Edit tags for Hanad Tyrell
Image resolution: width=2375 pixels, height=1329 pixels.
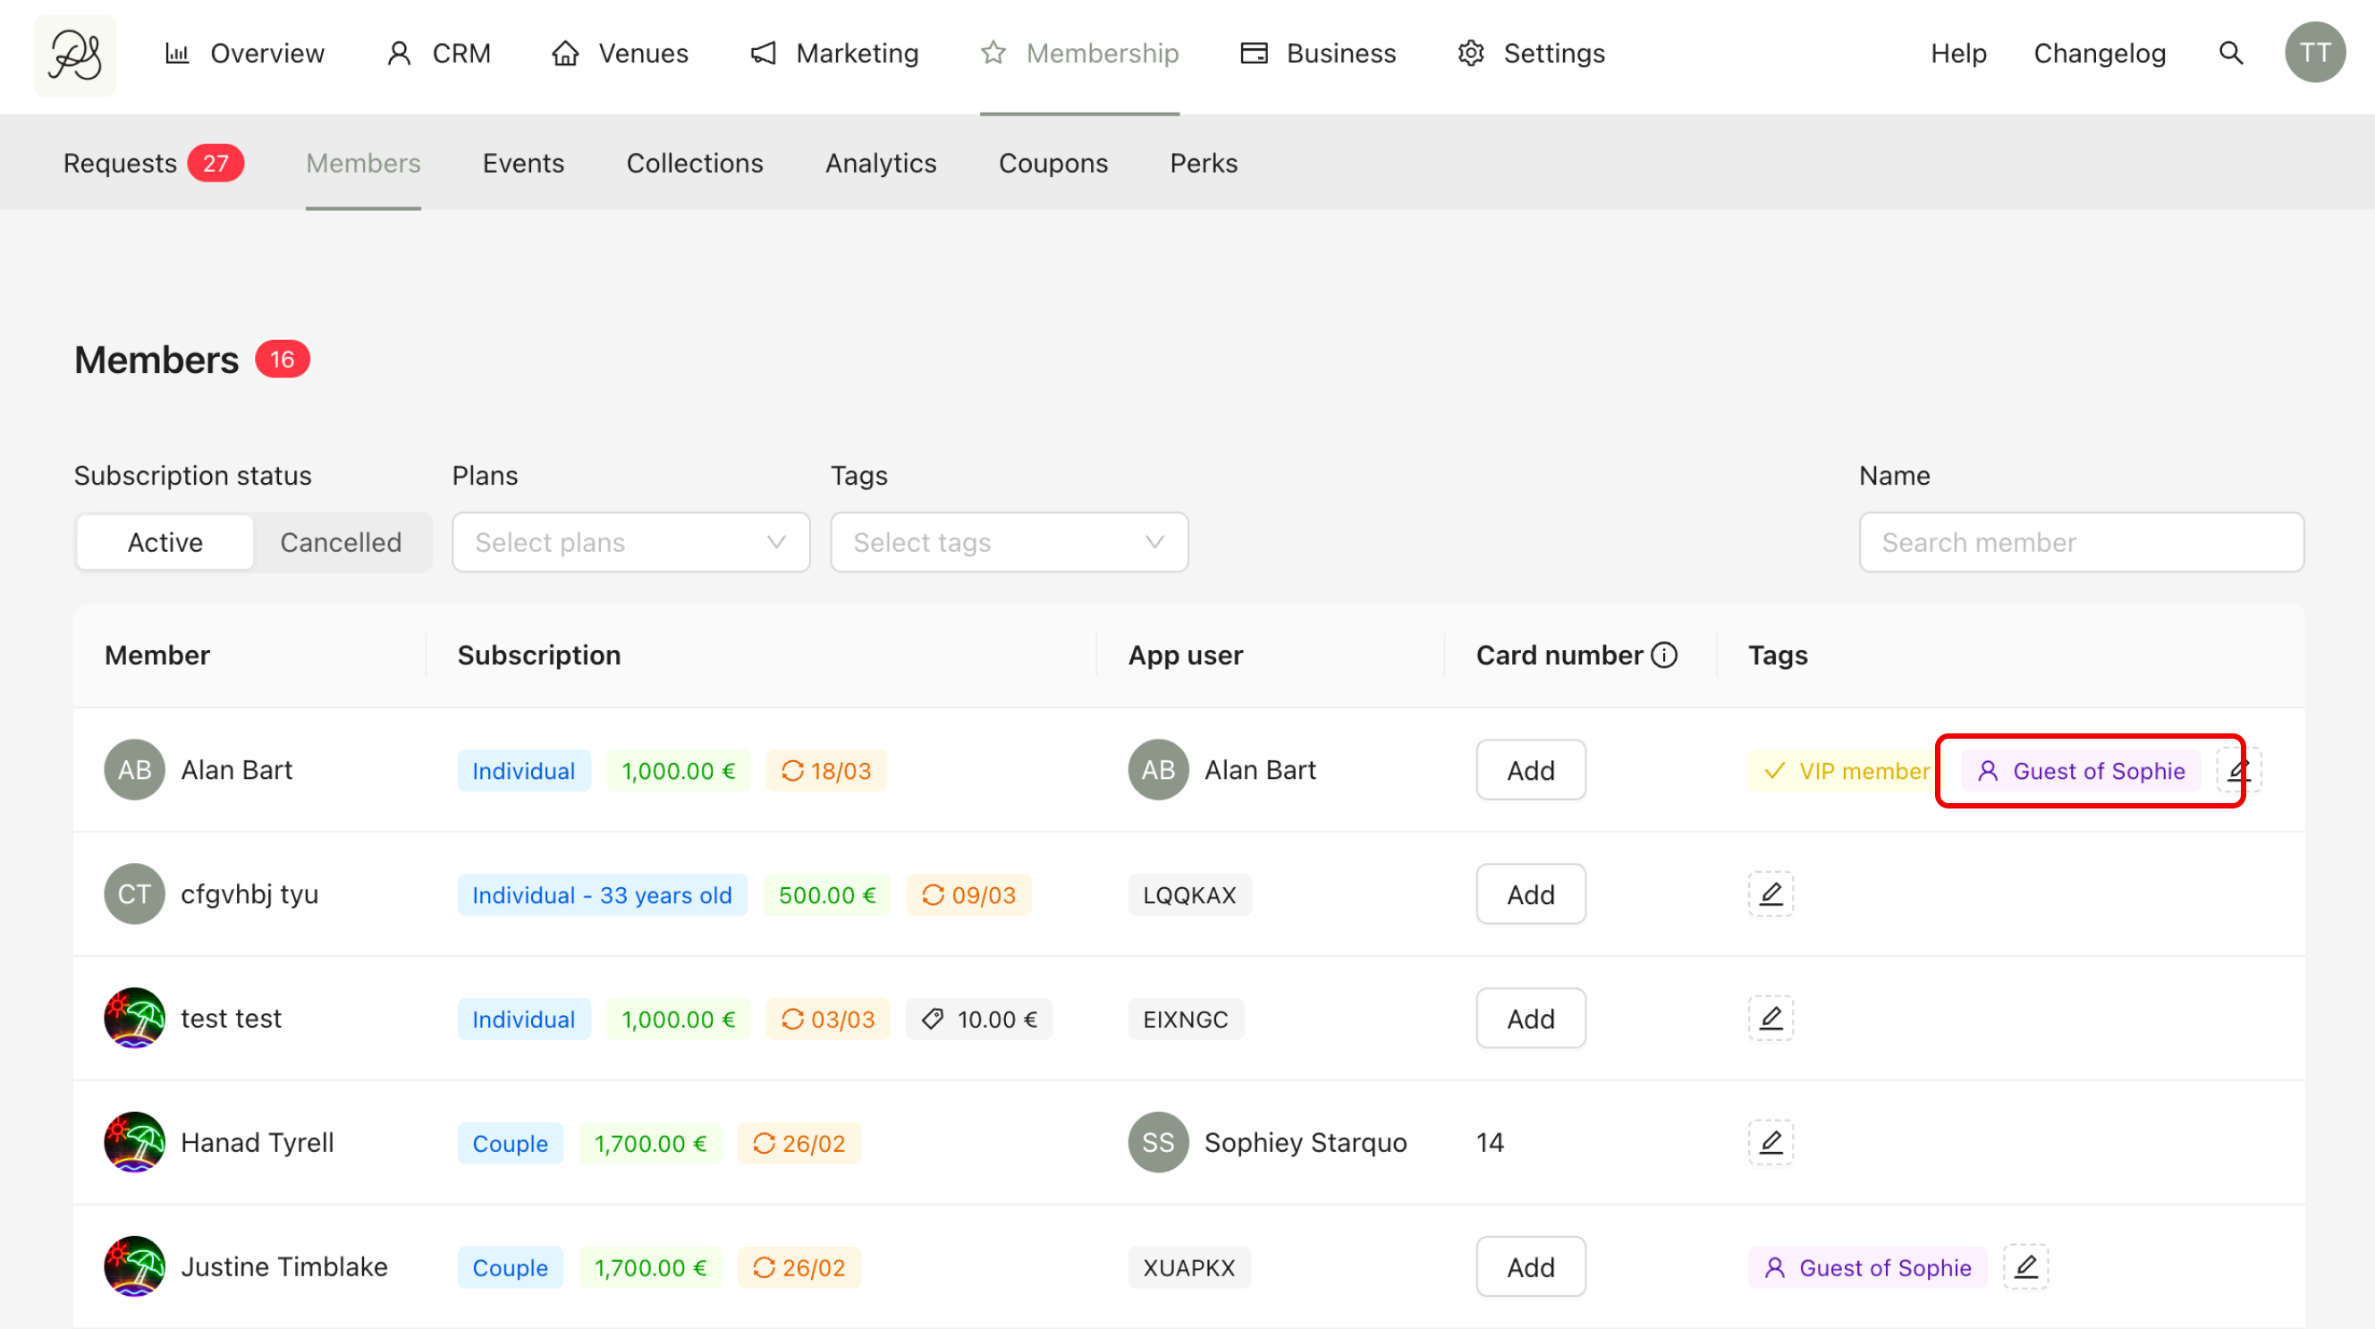point(1771,1142)
